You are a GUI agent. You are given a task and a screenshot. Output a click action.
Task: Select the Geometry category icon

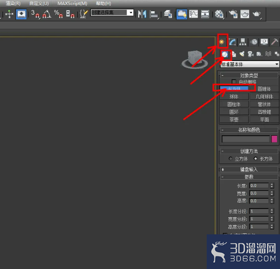pos(225,54)
